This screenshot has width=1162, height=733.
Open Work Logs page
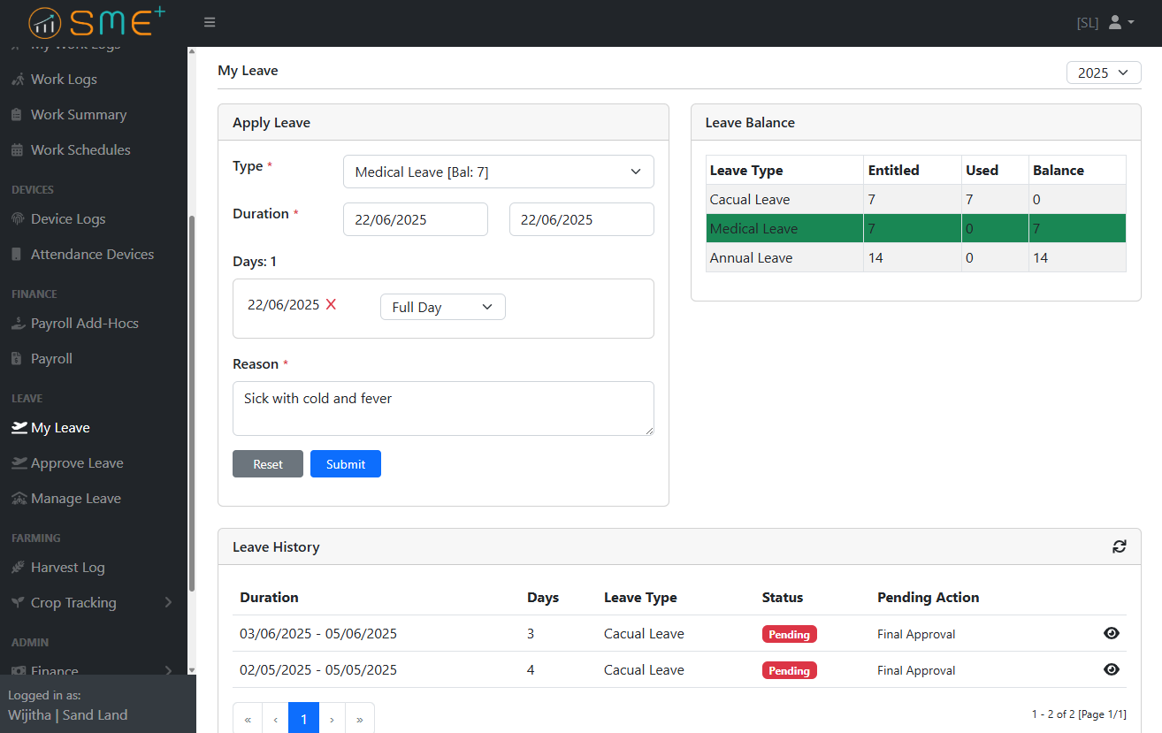tap(64, 79)
